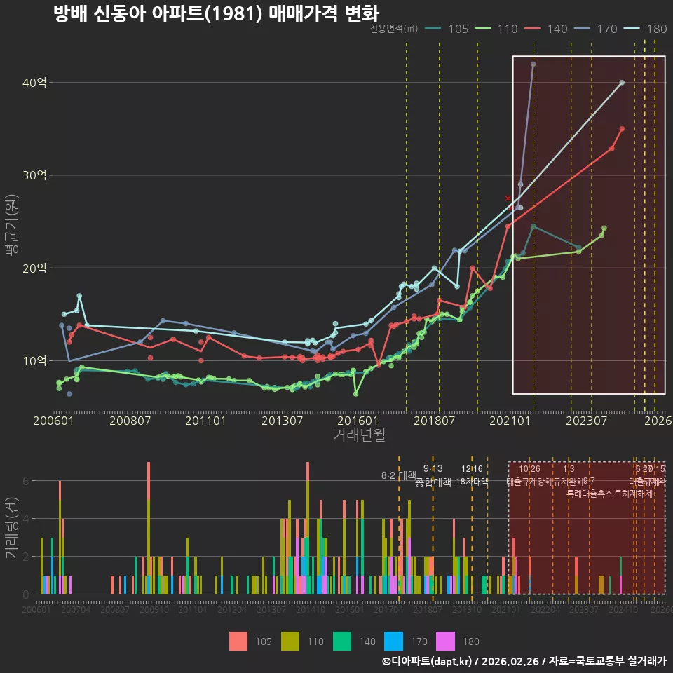Toggle the 110 green line legend
This screenshot has height=673, width=673.
tap(496, 29)
